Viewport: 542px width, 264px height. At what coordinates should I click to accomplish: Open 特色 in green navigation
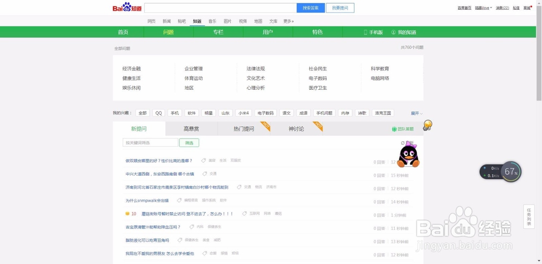click(317, 32)
